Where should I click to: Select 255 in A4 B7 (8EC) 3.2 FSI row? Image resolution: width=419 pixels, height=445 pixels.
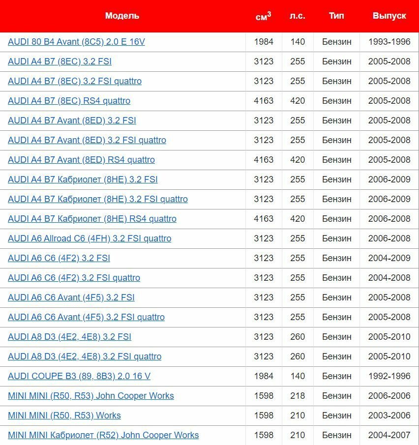coord(298,61)
